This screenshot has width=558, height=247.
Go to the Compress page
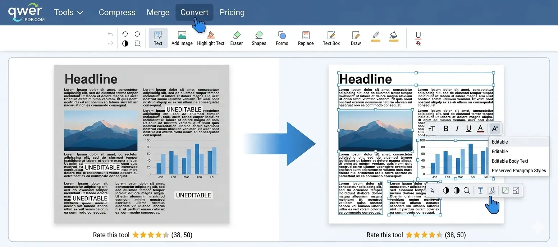pos(117,12)
